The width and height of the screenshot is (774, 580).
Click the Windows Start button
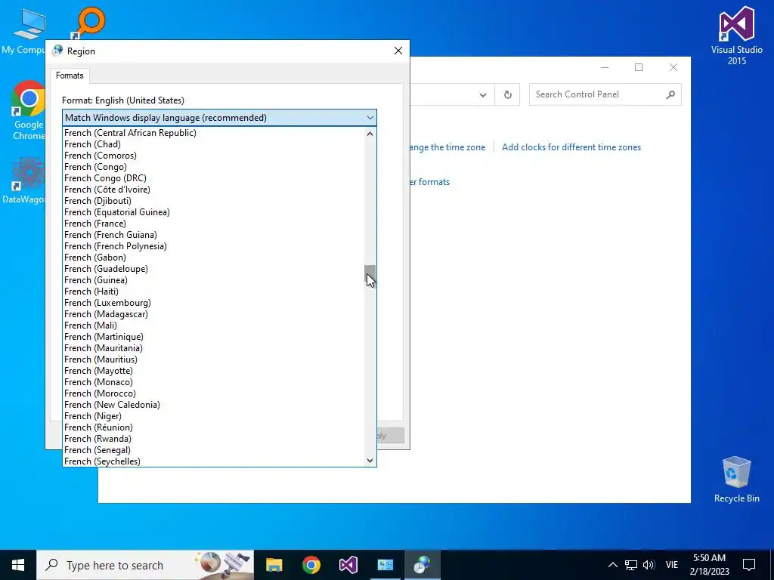(x=18, y=565)
